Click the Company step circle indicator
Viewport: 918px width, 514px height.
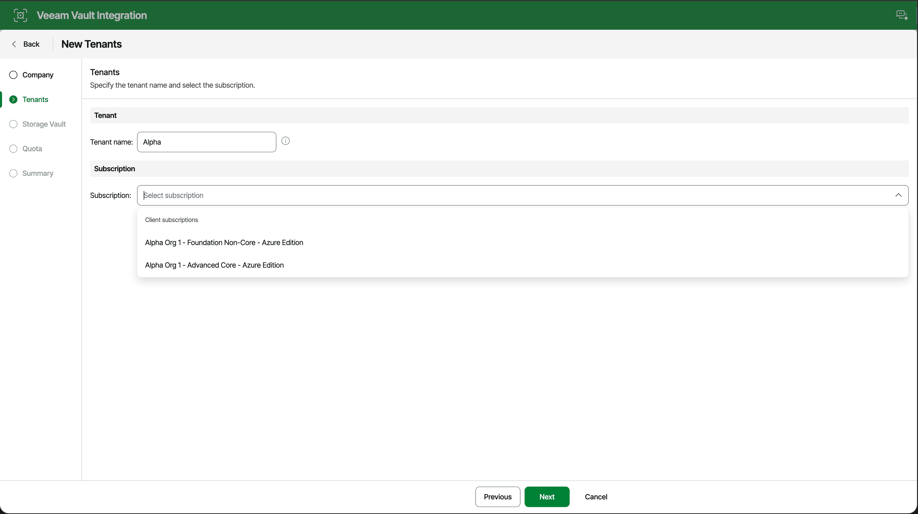pyautogui.click(x=13, y=75)
